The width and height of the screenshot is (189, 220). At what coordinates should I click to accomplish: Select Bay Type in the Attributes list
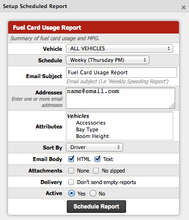[87, 129]
